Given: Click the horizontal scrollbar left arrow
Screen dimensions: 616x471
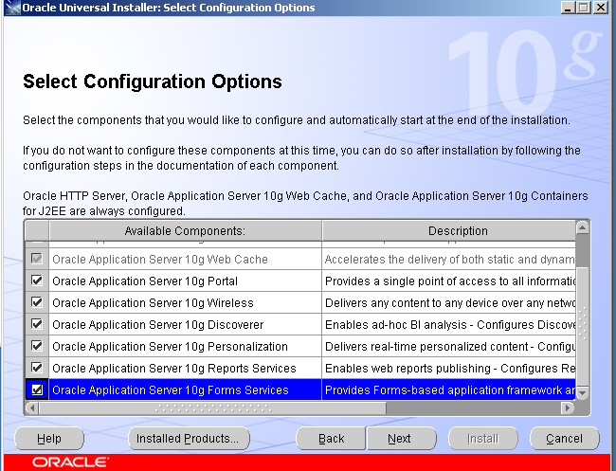Looking at the screenshot, I should 32,408.
